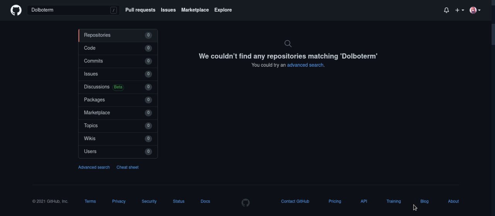Open the plus create-new menu

(x=459, y=10)
